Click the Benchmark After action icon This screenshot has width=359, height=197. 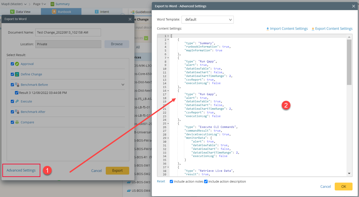pos(17,112)
